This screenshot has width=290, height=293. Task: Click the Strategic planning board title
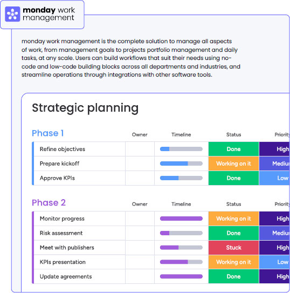point(85,108)
